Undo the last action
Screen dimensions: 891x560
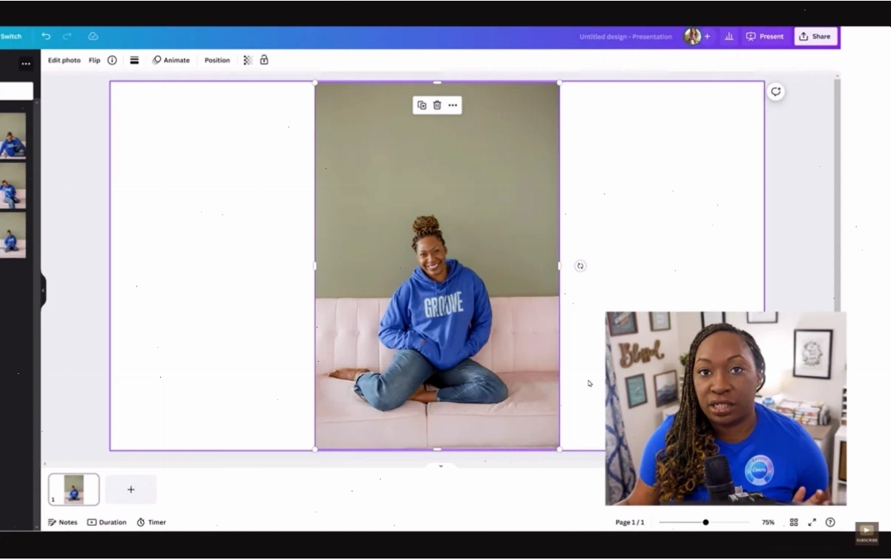pyautogui.click(x=46, y=36)
